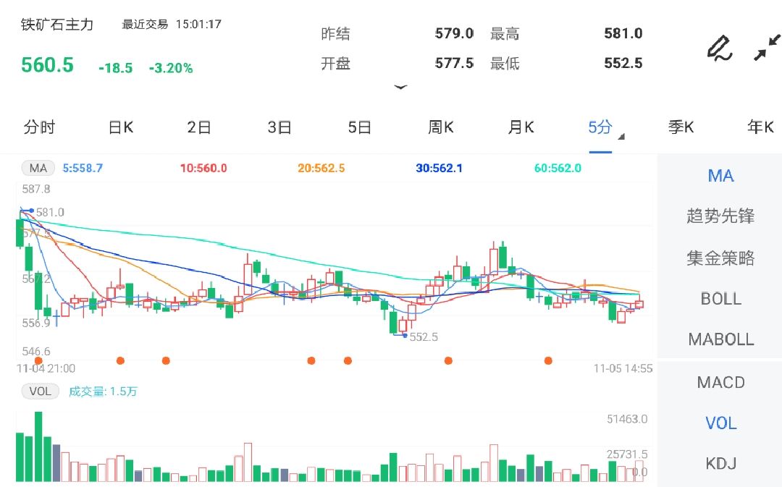The width and height of the screenshot is (782, 487).
Task: Click the -3.20% change percentage
Action: point(171,68)
